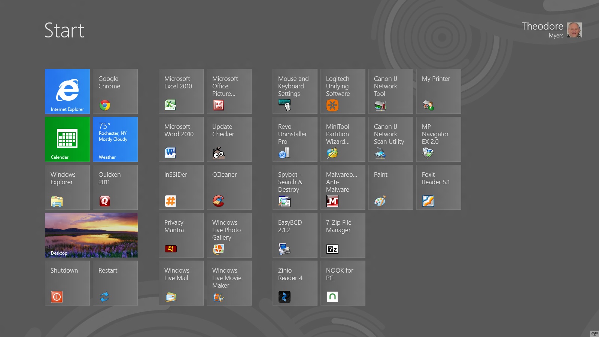Click the user profile picture

574,30
